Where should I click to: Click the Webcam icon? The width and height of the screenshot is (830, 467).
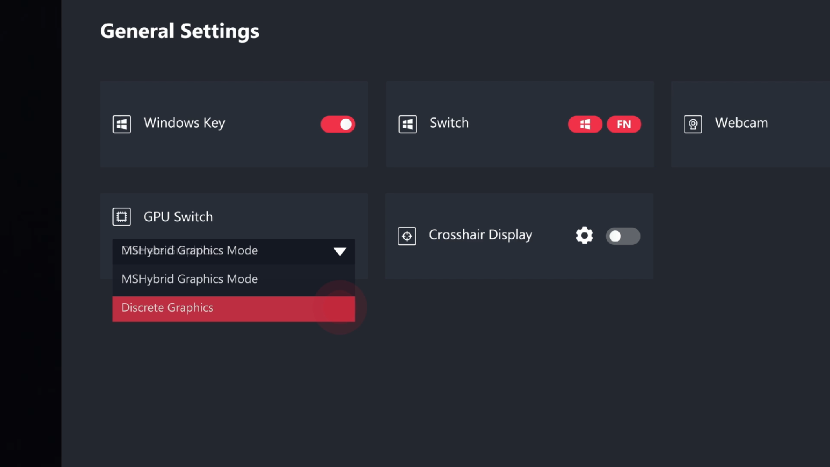pyautogui.click(x=693, y=124)
